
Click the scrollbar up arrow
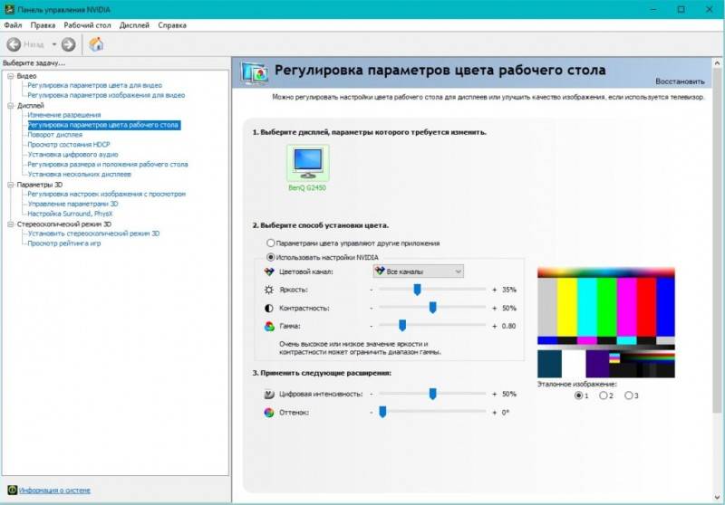tap(717, 62)
